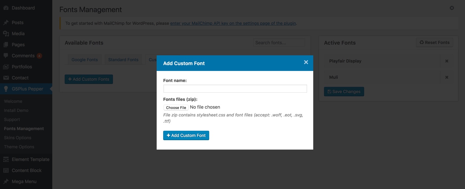Click the Contact envelope icon

[6, 78]
